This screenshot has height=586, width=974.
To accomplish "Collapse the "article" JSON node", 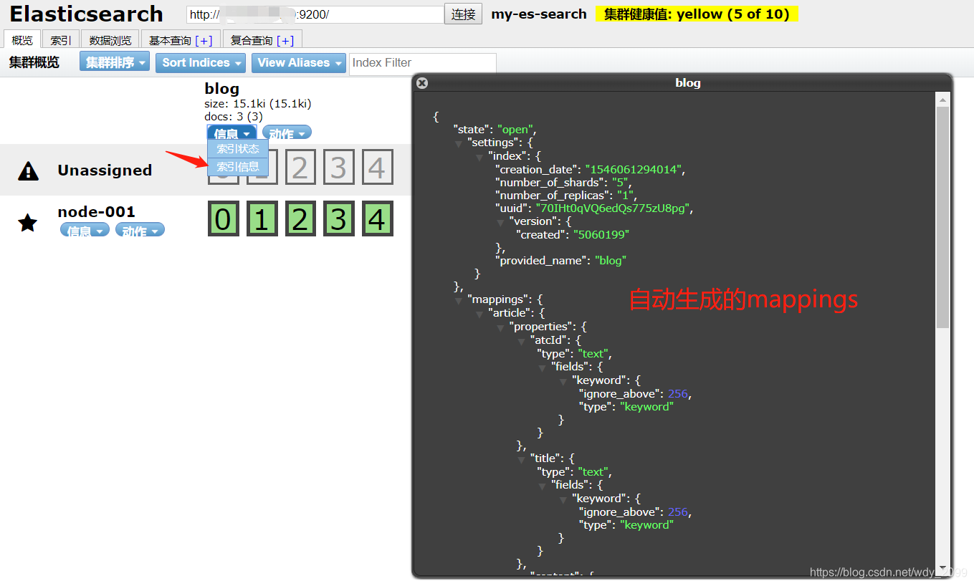I will click(x=479, y=314).
